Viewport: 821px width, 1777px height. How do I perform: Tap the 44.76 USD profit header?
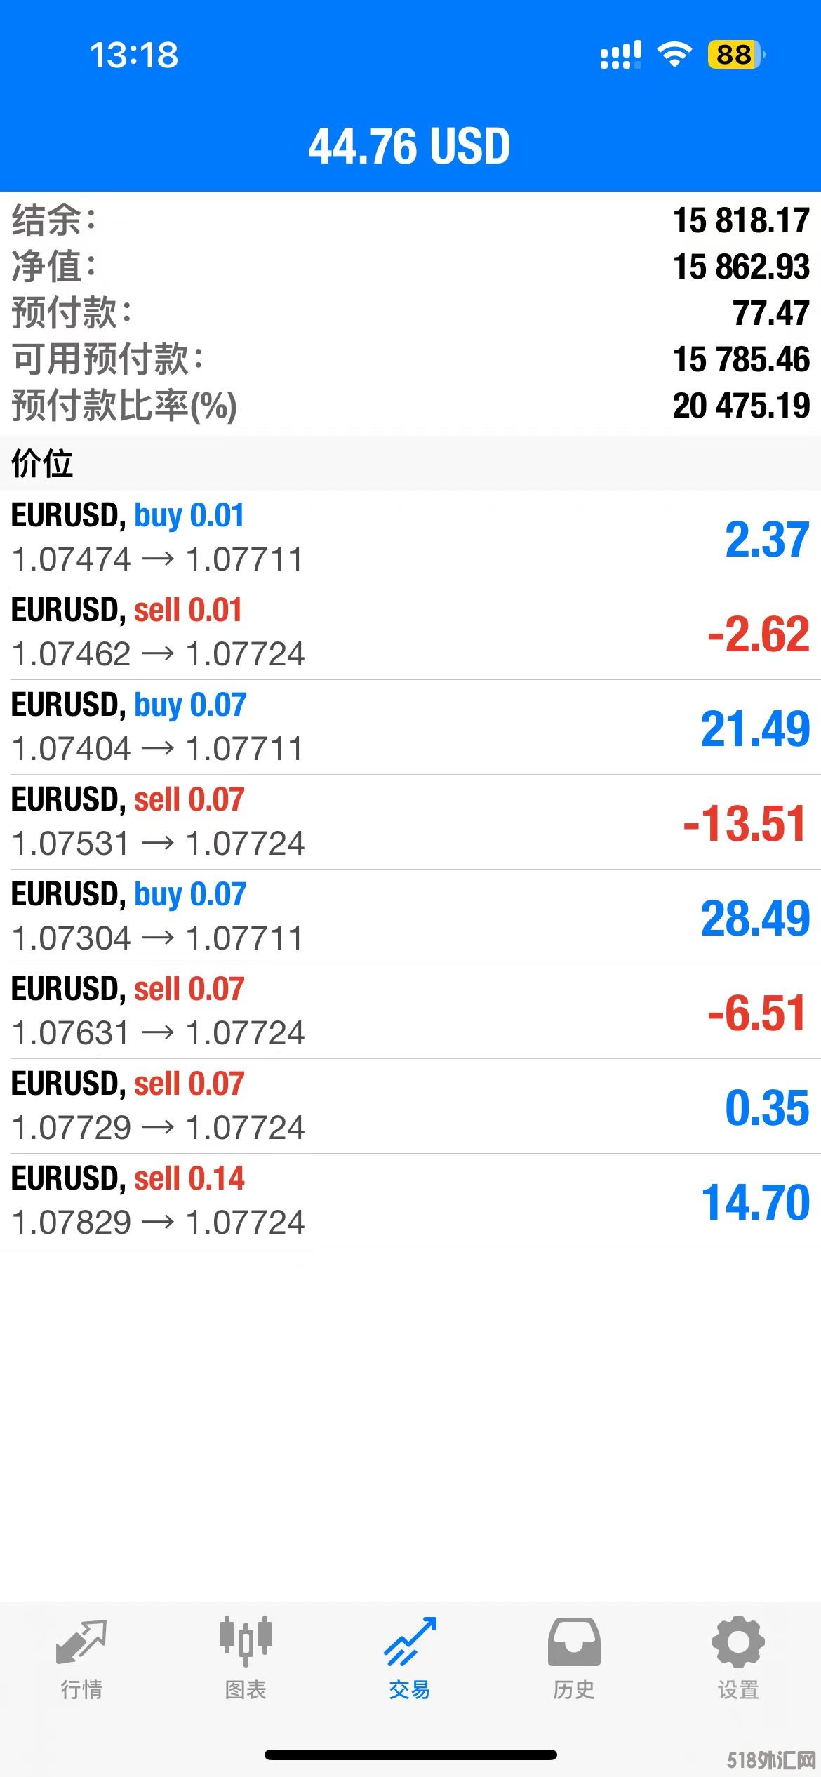coord(410,146)
